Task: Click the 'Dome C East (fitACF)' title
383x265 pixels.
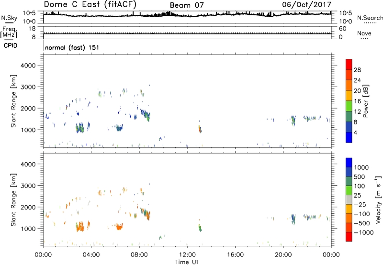Action: (90, 5)
